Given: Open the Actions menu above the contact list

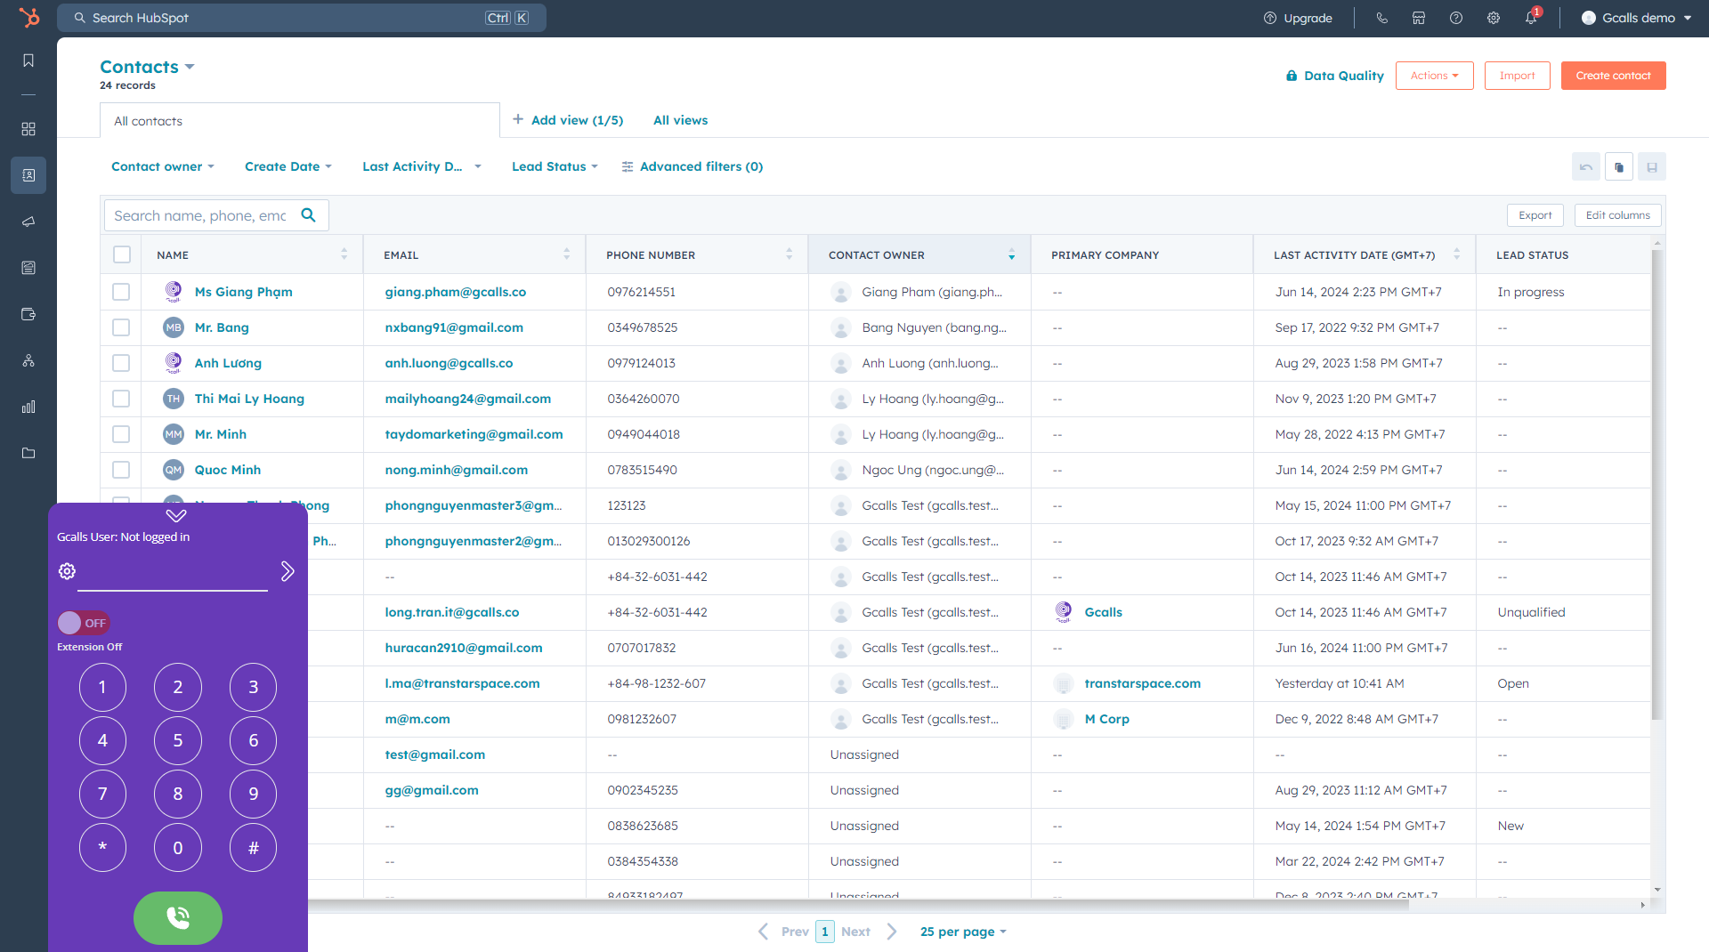Looking at the screenshot, I should (1433, 76).
